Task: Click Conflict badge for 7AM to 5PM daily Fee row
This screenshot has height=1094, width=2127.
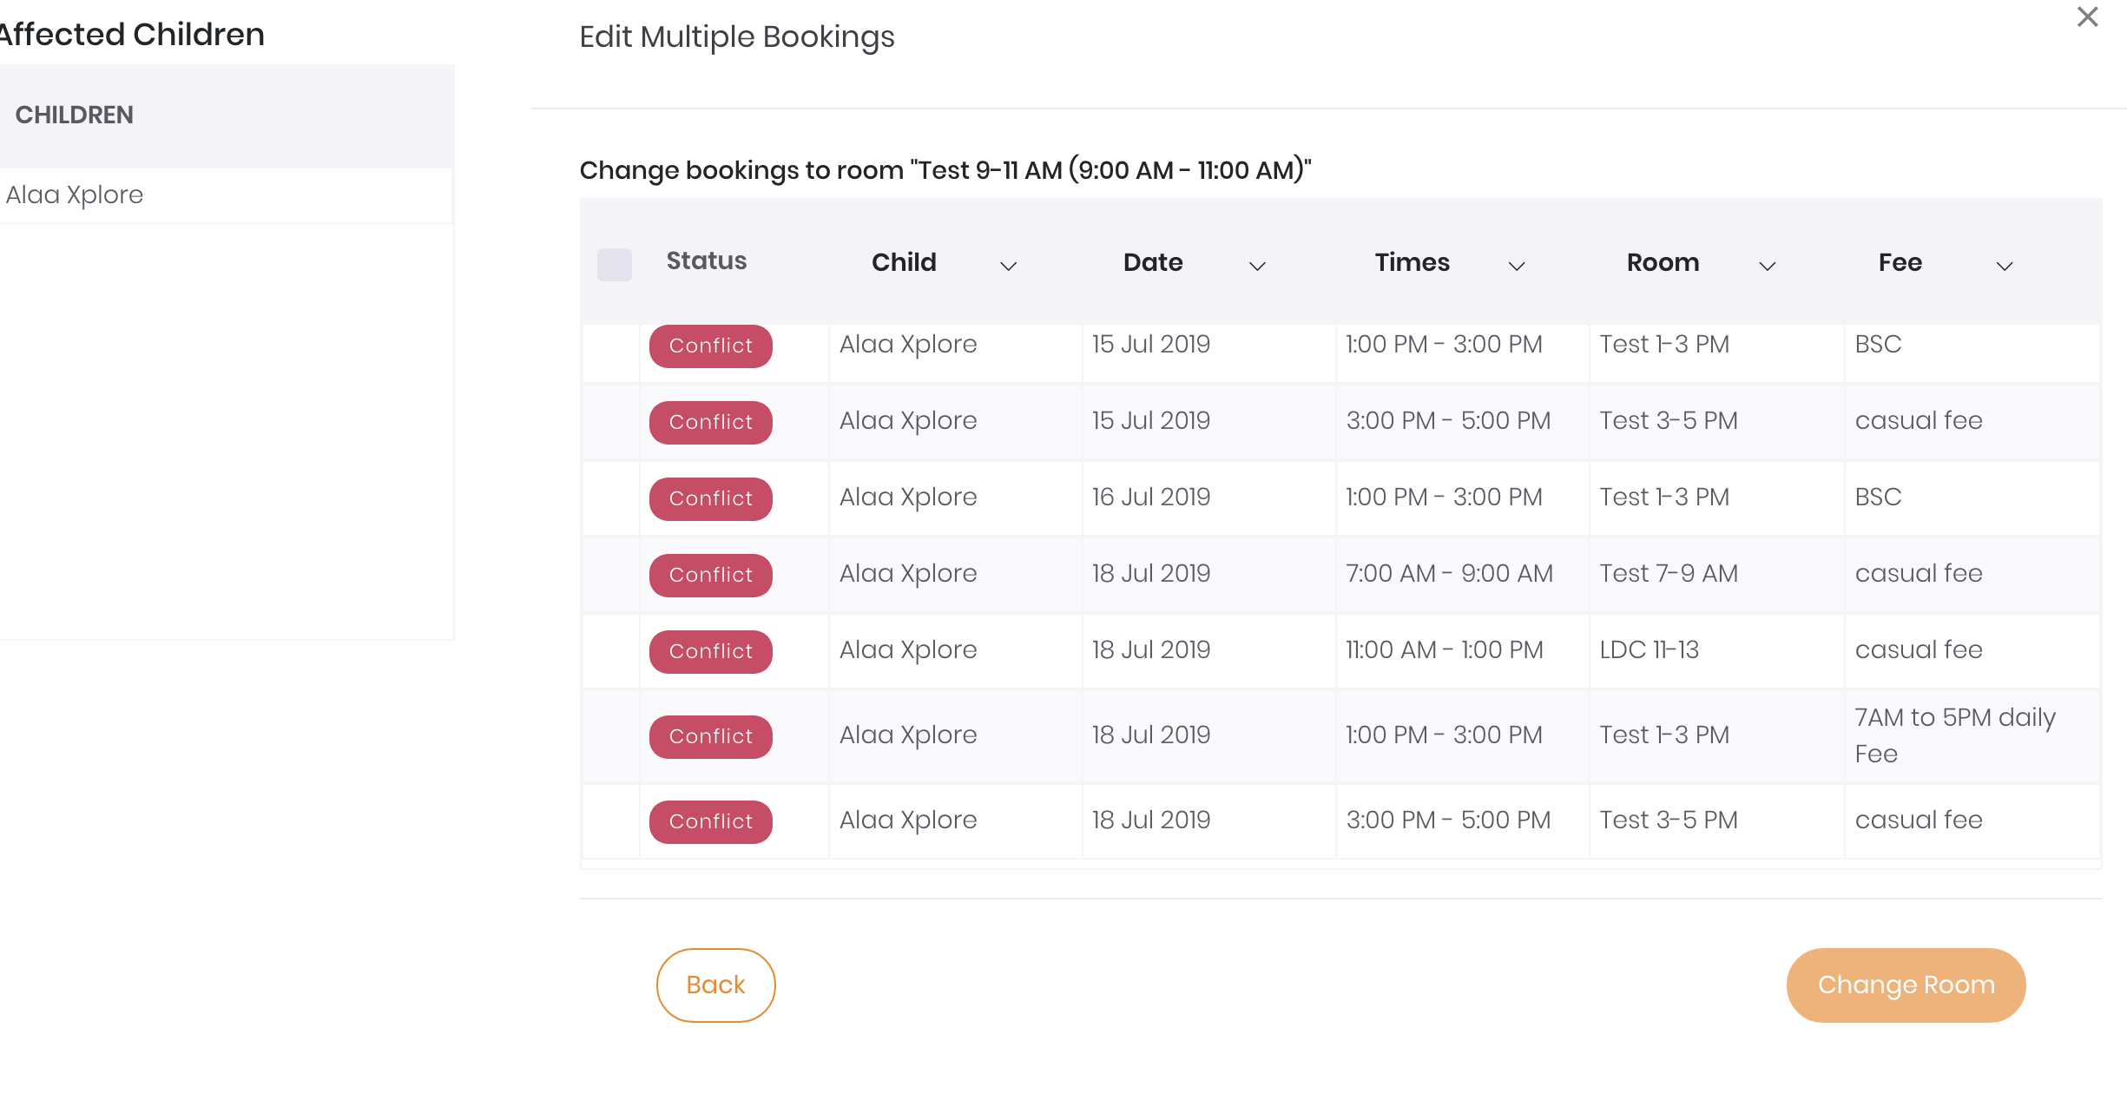Action: pos(711,736)
